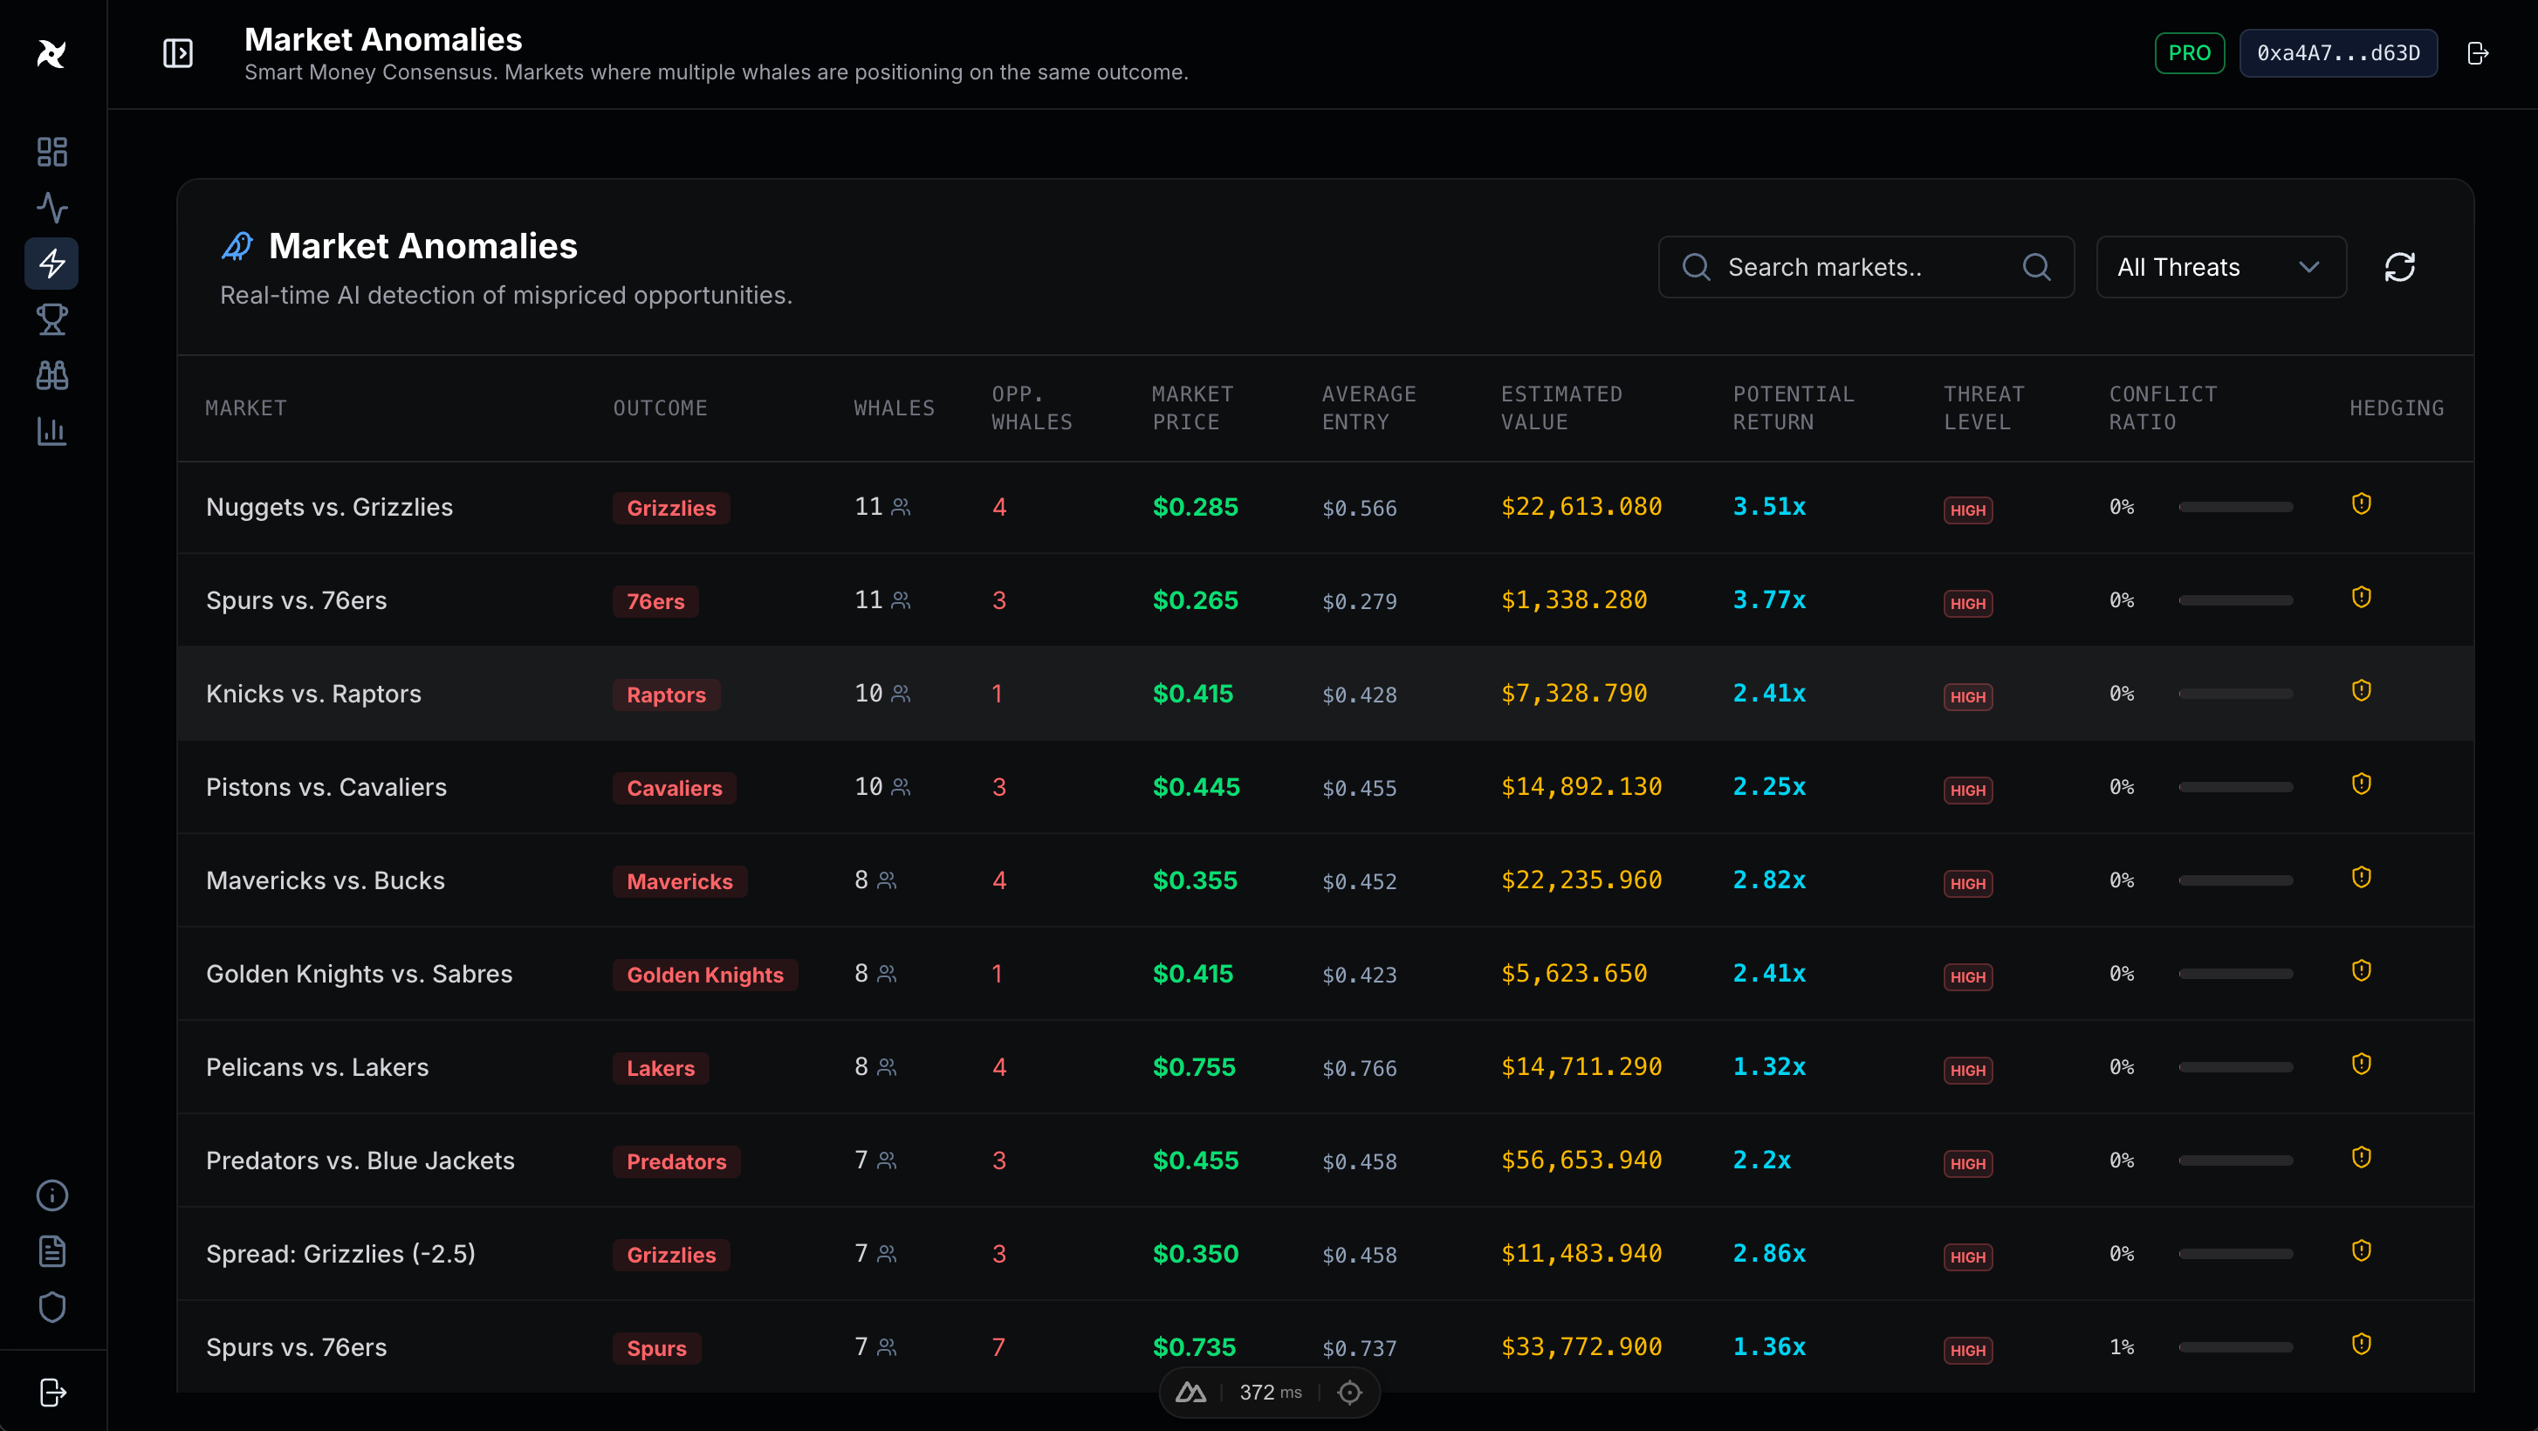Click hedging shield for Nuggets vs. Grizzlies
This screenshot has width=2538, height=1431.
tap(2362, 504)
